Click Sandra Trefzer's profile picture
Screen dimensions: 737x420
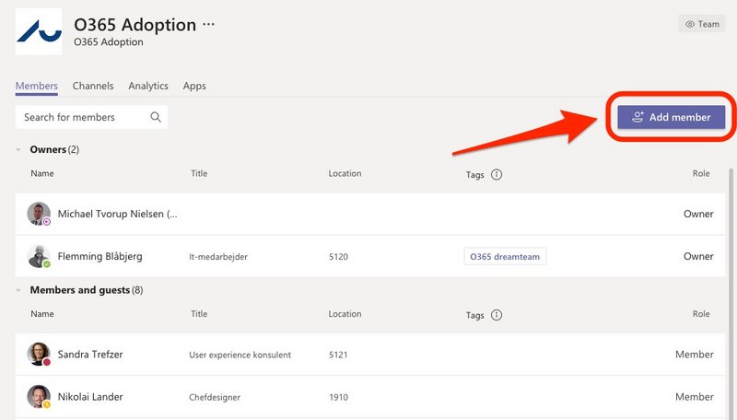(39, 355)
